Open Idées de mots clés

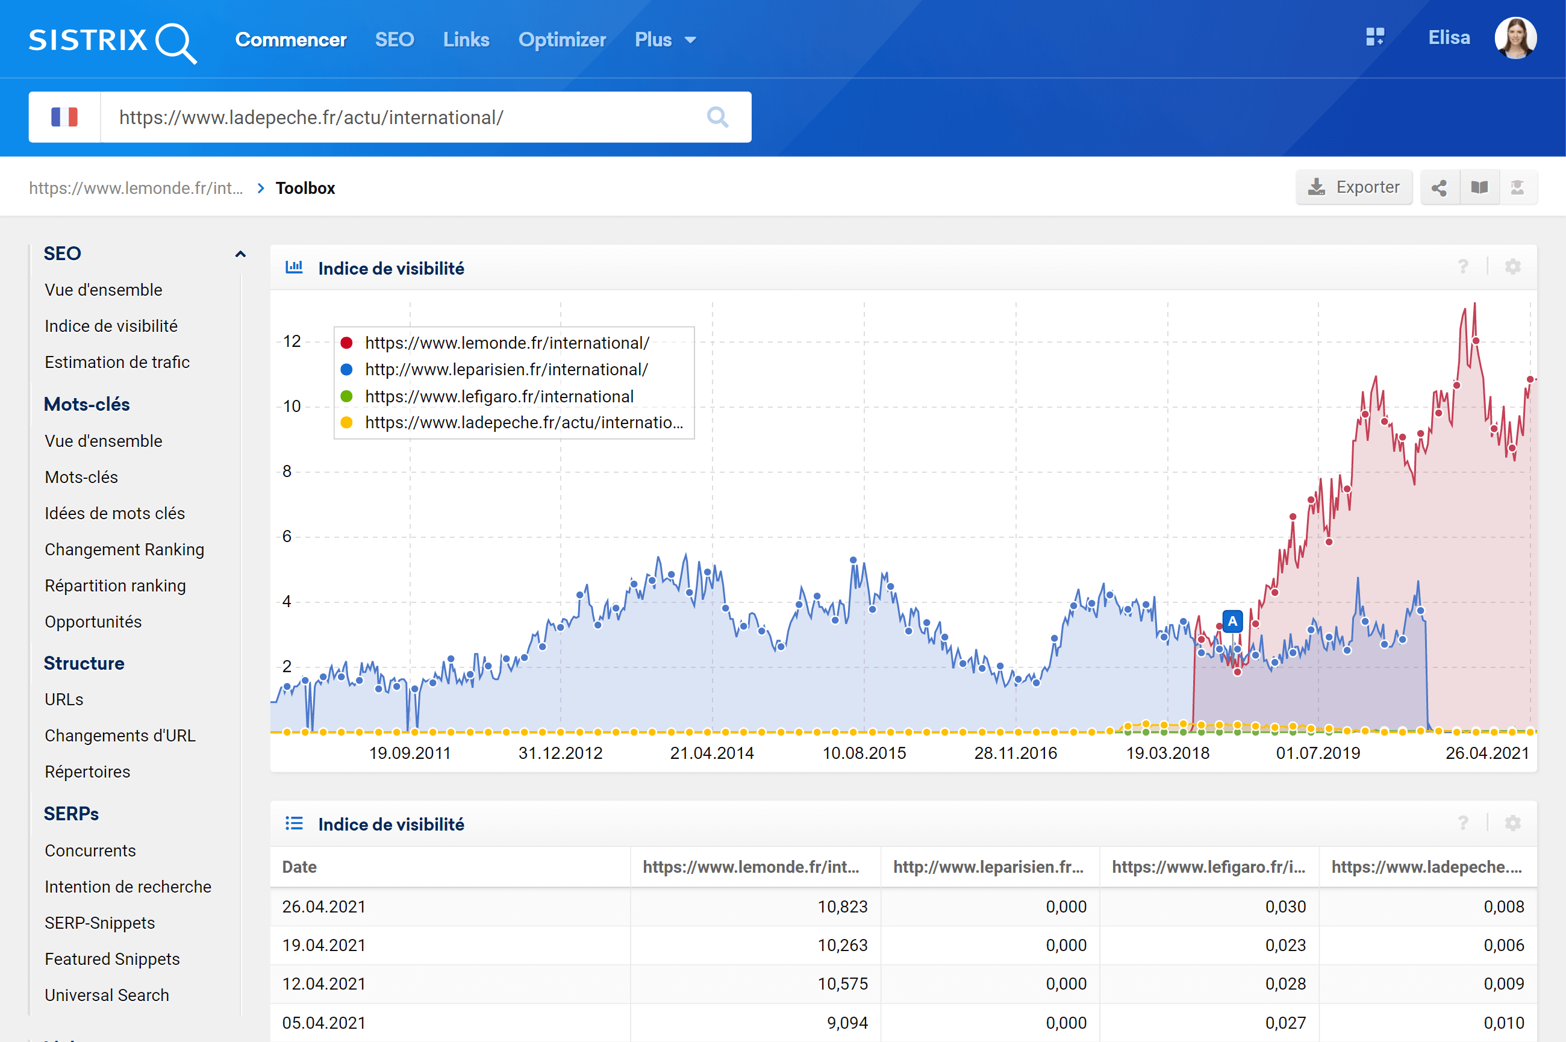coord(114,514)
